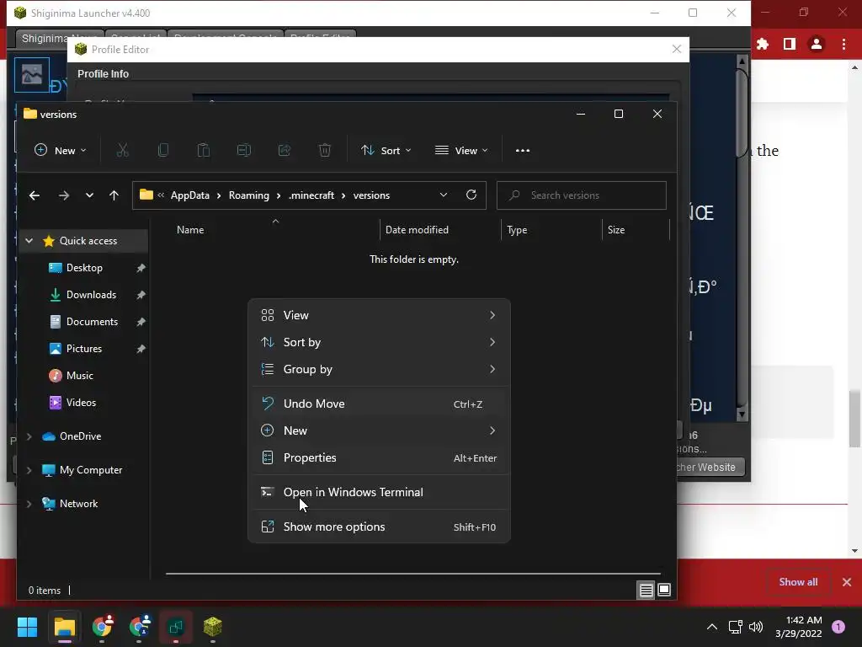The width and height of the screenshot is (862, 647).
Task: Select Properties in context menu
Action: click(379, 457)
